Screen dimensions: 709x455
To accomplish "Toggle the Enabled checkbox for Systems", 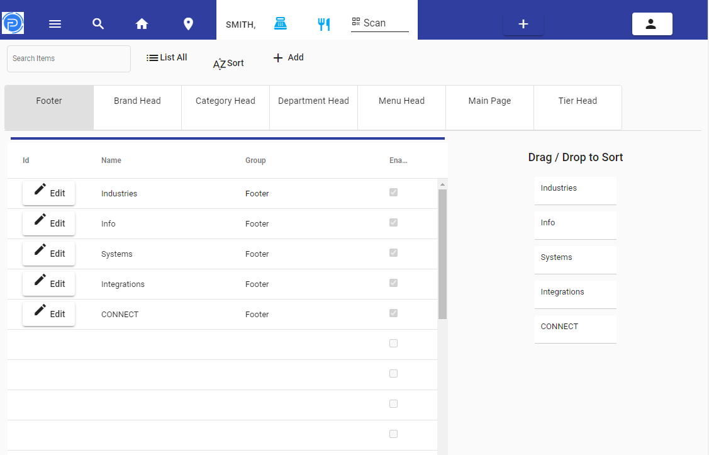I will 393,253.
